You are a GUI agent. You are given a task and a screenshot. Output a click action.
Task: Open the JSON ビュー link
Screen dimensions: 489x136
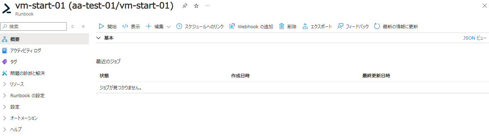(475, 38)
